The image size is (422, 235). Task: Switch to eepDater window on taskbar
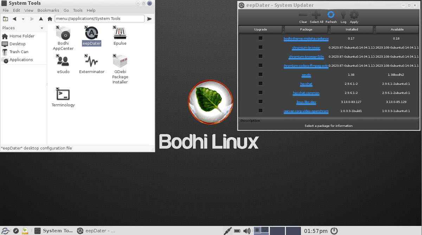[96, 231]
